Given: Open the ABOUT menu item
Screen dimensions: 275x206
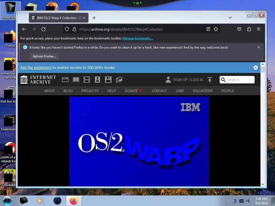Looking at the screenshot, I should pyautogui.click(x=49, y=91).
